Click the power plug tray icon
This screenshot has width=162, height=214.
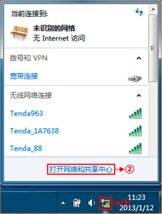tap(77, 203)
